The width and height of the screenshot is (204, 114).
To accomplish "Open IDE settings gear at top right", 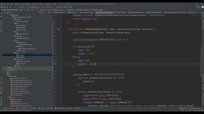I will coord(200,7).
